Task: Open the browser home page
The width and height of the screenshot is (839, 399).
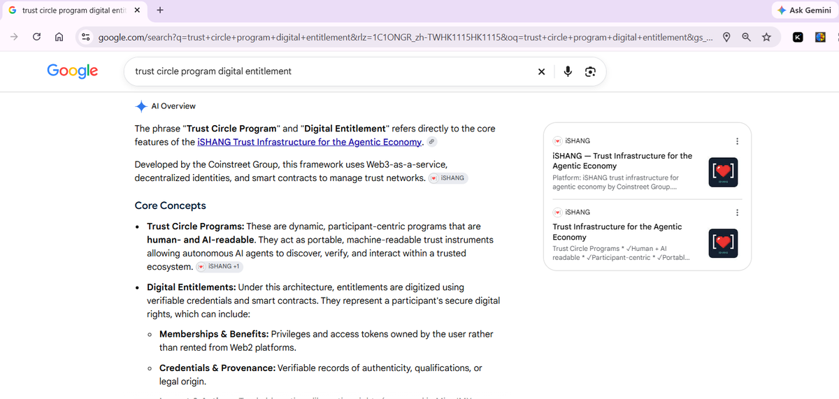Action: (x=59, y=37)
